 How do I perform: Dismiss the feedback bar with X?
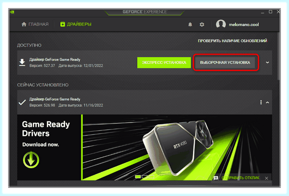[266, 178]
